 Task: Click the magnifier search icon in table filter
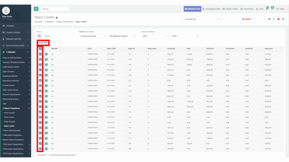pyautogui.click(x=40, y=36)
